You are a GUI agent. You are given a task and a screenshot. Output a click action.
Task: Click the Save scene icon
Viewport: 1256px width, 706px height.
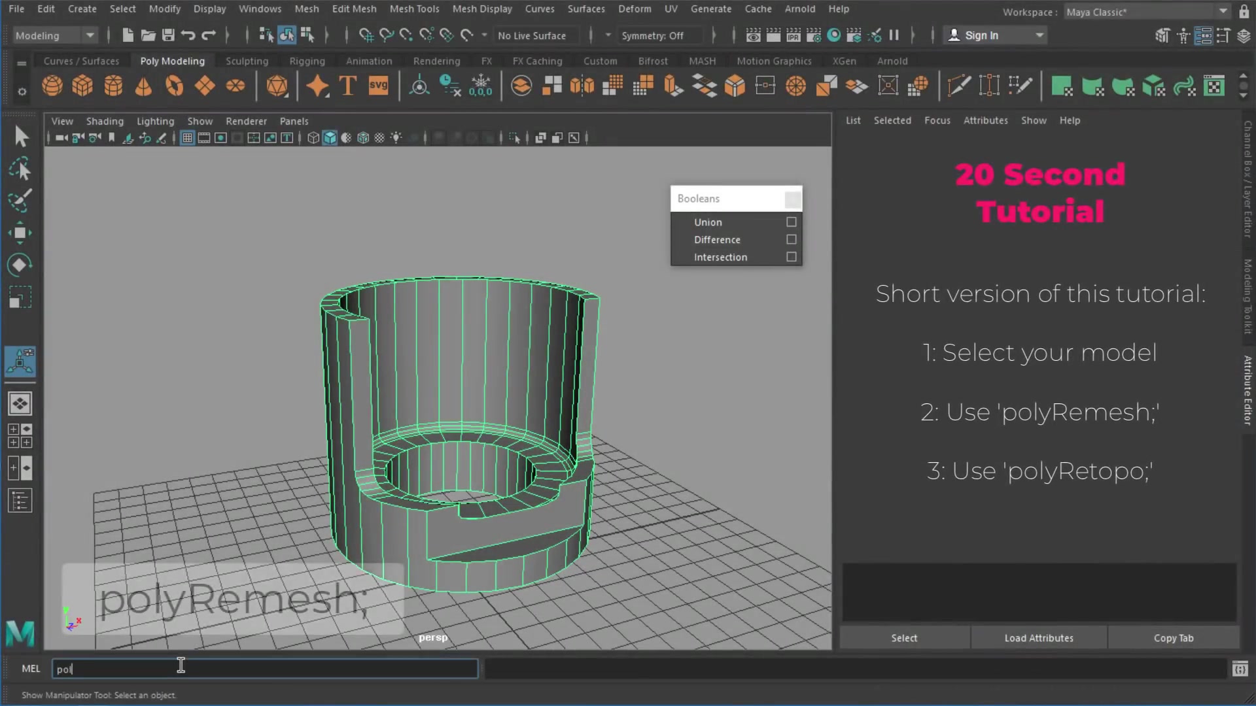168,35
